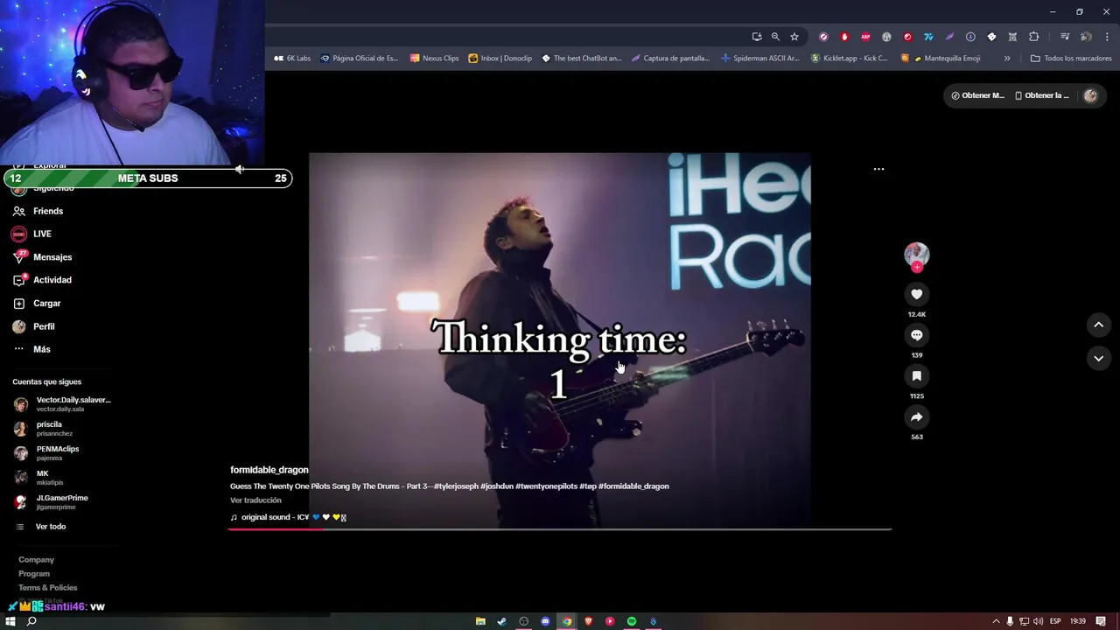Like the TikTok video with the heart icon
This screenshot has width=1120, height=630.
[x=916, y=294]
